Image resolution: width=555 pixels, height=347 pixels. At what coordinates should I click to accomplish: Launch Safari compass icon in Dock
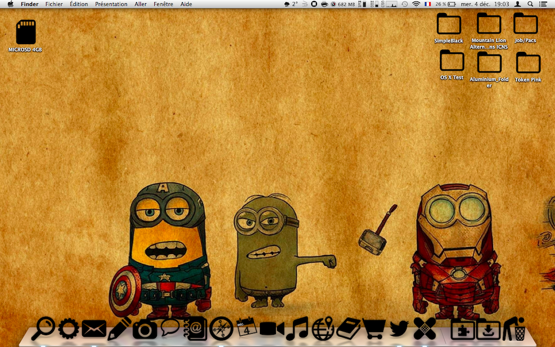coord(221,329)
